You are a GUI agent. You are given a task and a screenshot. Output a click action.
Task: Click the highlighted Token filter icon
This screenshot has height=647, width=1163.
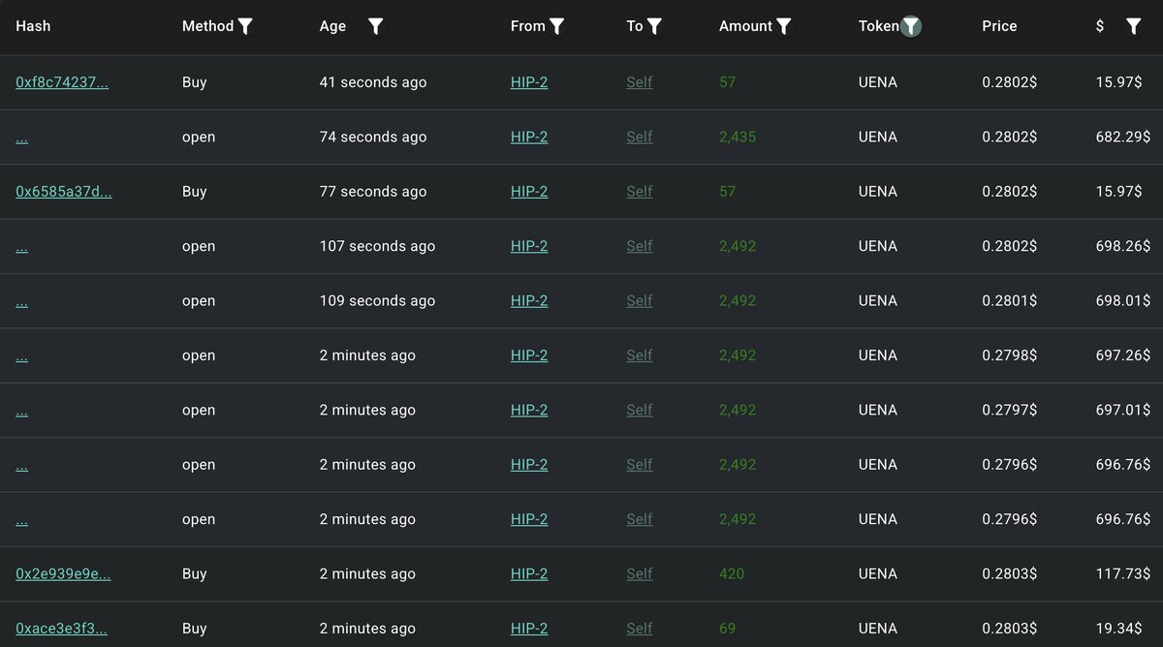click(x=911, y=26)
